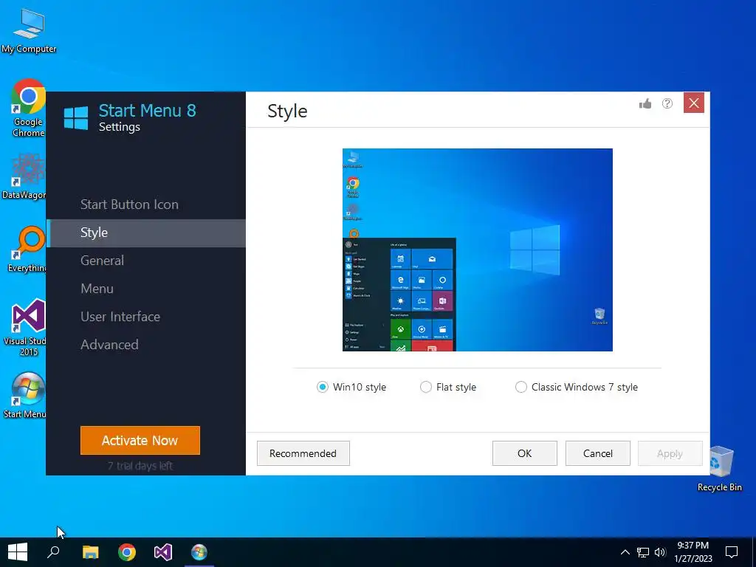The image size is (756, 567).
Task: Click the thumbs-up like icon
Action: pos(645,103)
